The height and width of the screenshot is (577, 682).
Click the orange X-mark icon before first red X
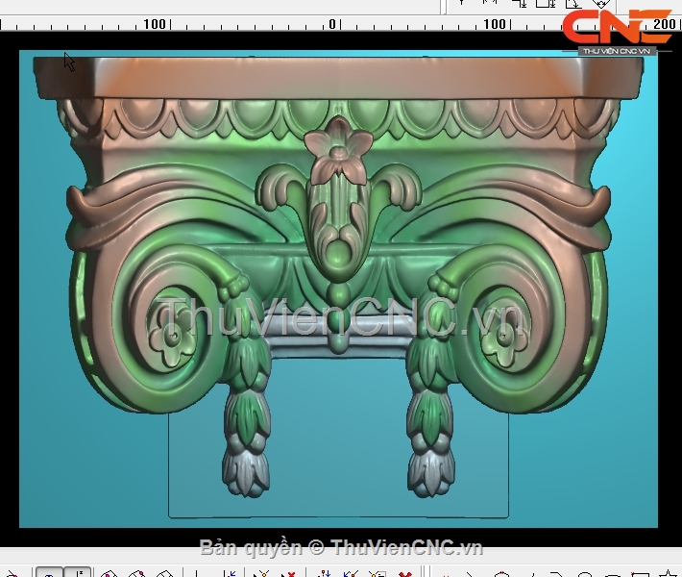(260, 573)
